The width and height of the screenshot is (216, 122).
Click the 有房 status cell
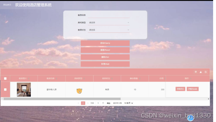107,90
